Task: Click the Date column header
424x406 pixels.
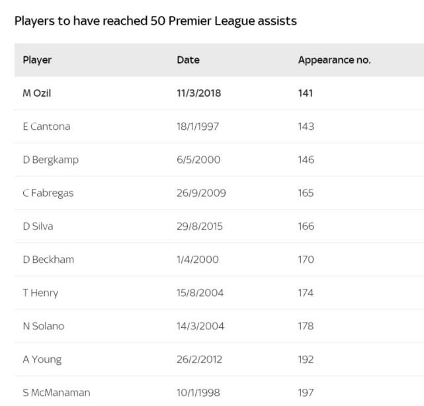Action: 189,60
